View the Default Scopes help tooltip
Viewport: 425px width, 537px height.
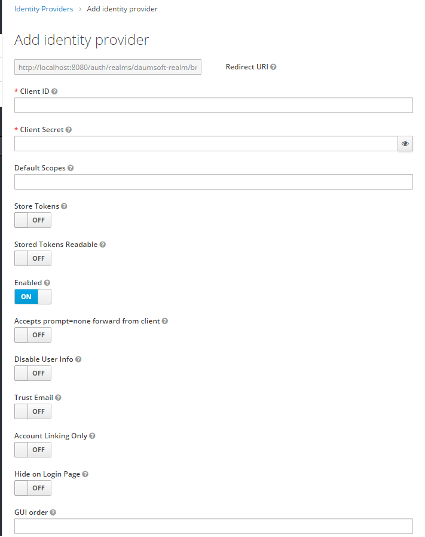click(x=71, y=167)
